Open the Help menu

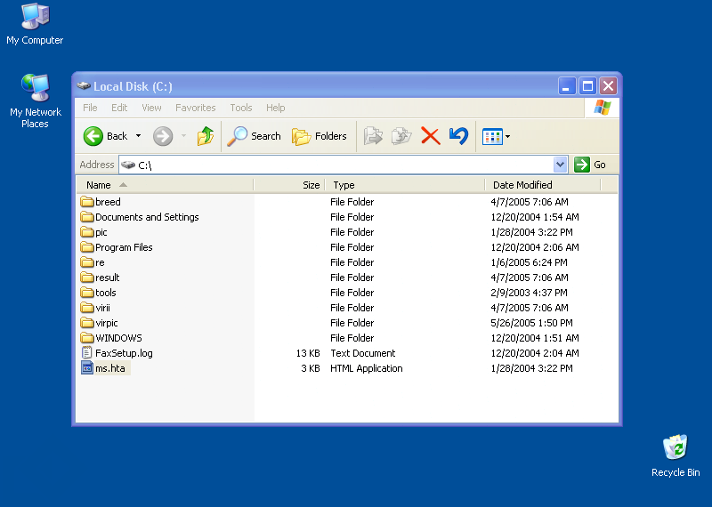tap(275, 108)
